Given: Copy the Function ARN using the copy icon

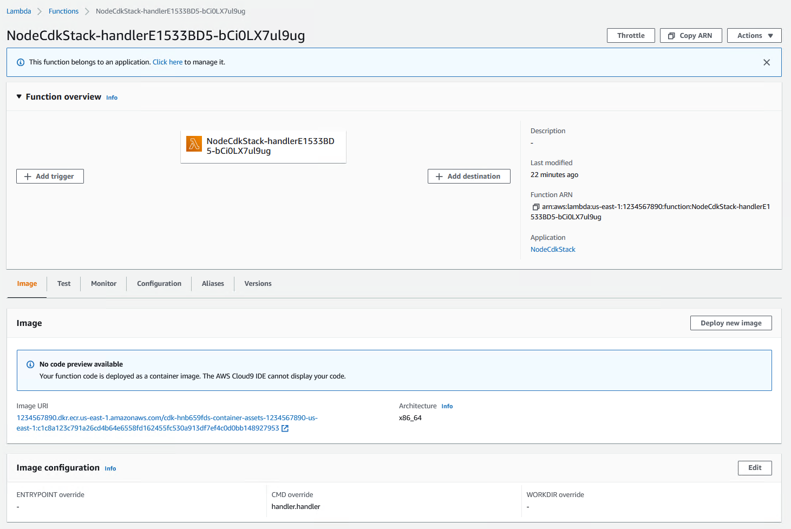Looking at the screenshot, I should [536, 207].
